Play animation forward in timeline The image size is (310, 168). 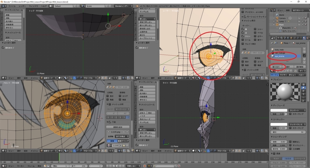click(117, 166)
